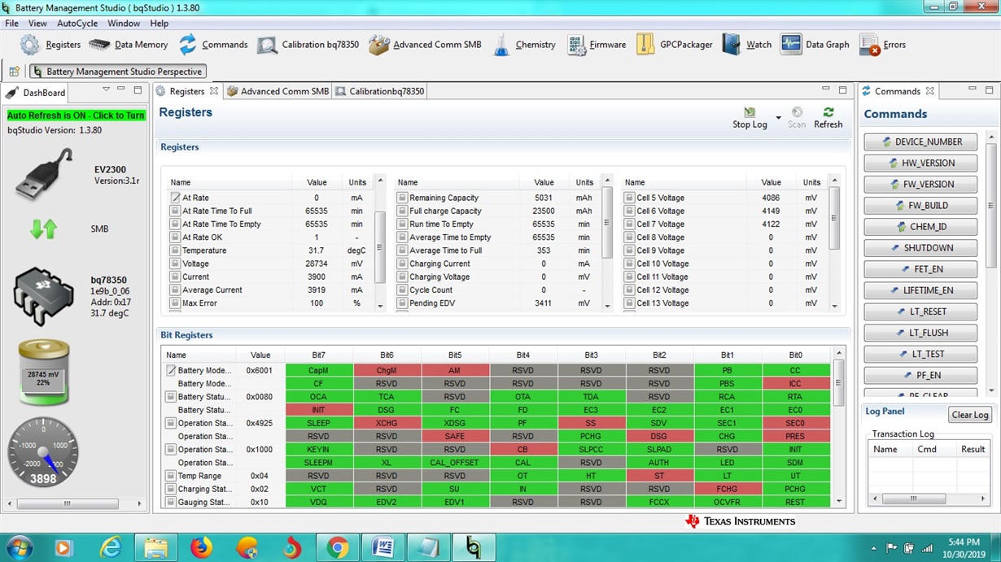
Task: Open the Stop Log dropdown arrow
Action: (778, 119)
